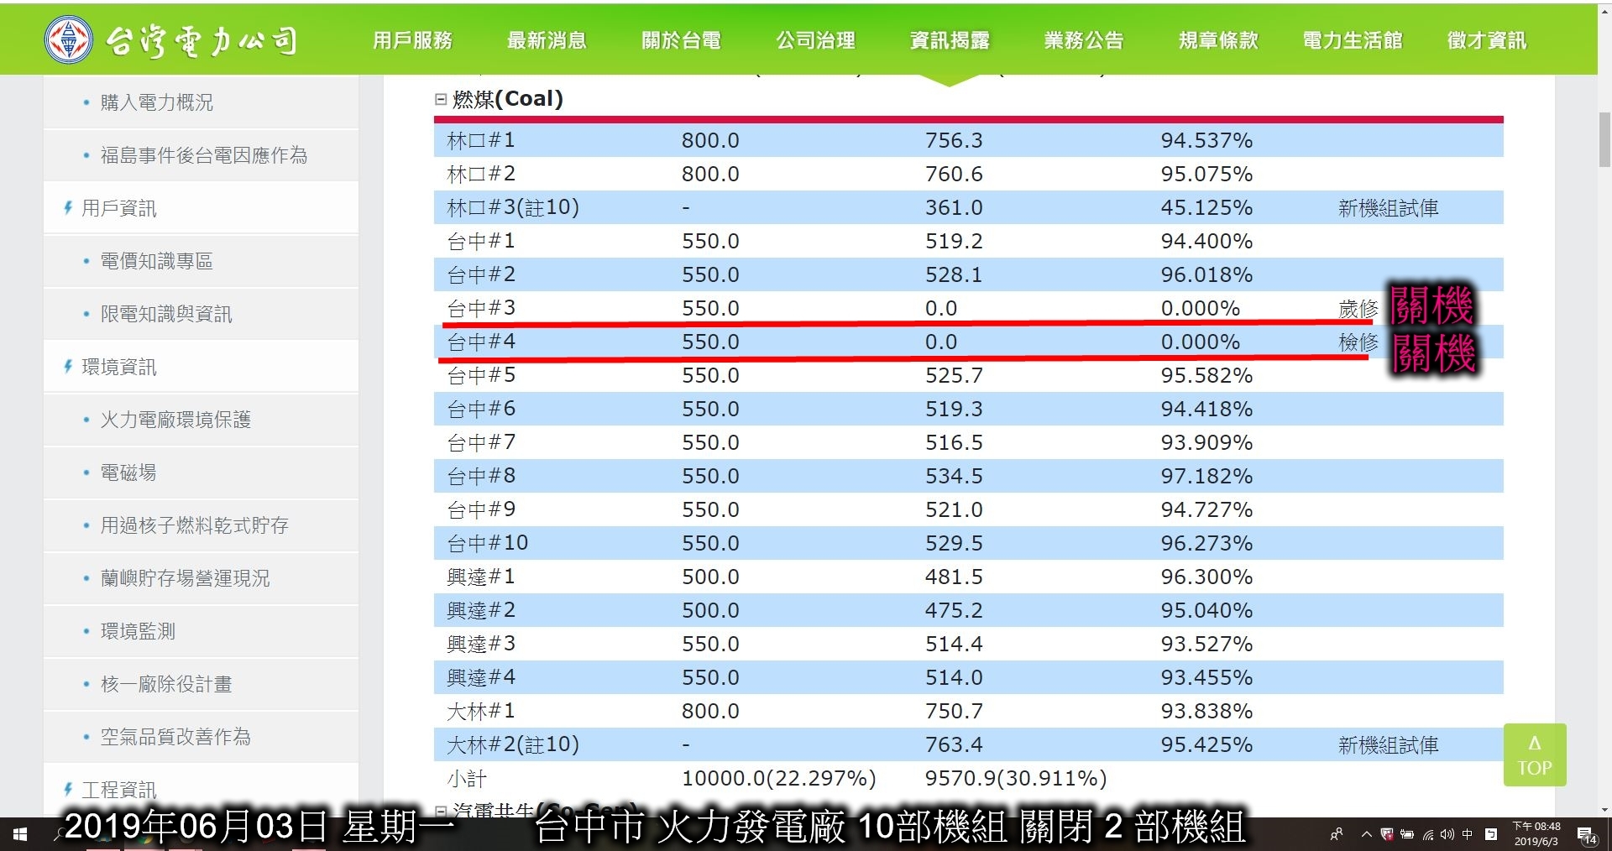Click the 529.5 output for 台中#10

[954, 543]
